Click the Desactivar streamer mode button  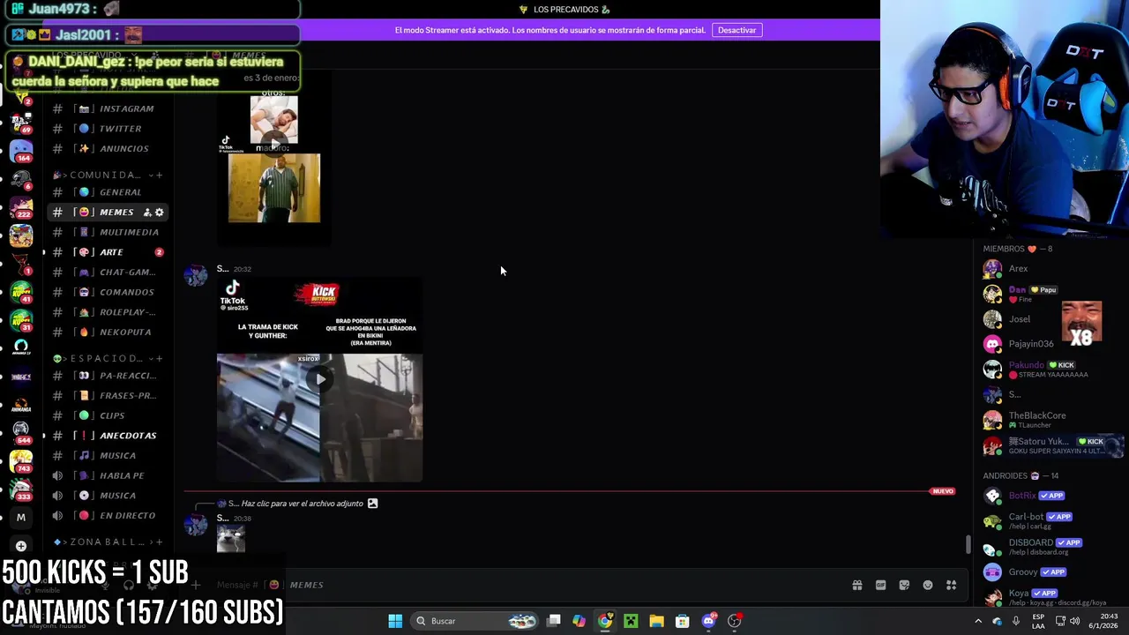pyautogui.click(x=736, y=30)
